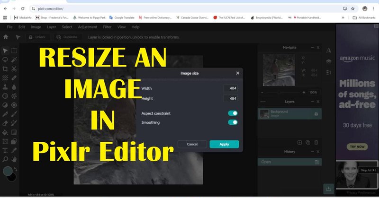Select the Open history entry
The image size is (379, 198).
(289, 162)
